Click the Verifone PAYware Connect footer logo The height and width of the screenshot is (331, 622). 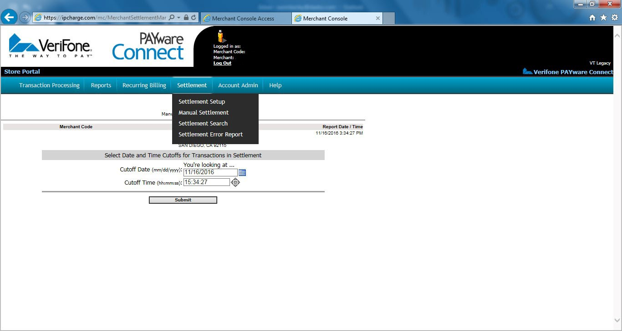pos(568,72)
